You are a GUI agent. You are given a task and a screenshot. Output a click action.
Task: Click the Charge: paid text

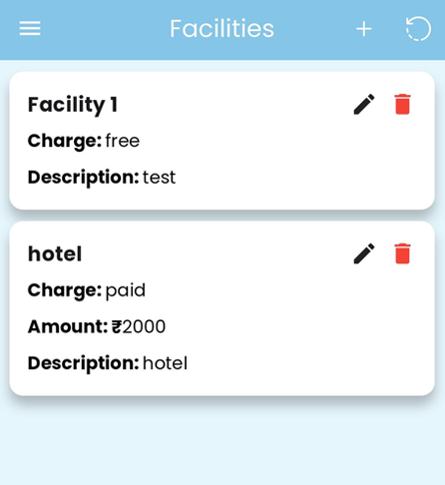(87, 290)
